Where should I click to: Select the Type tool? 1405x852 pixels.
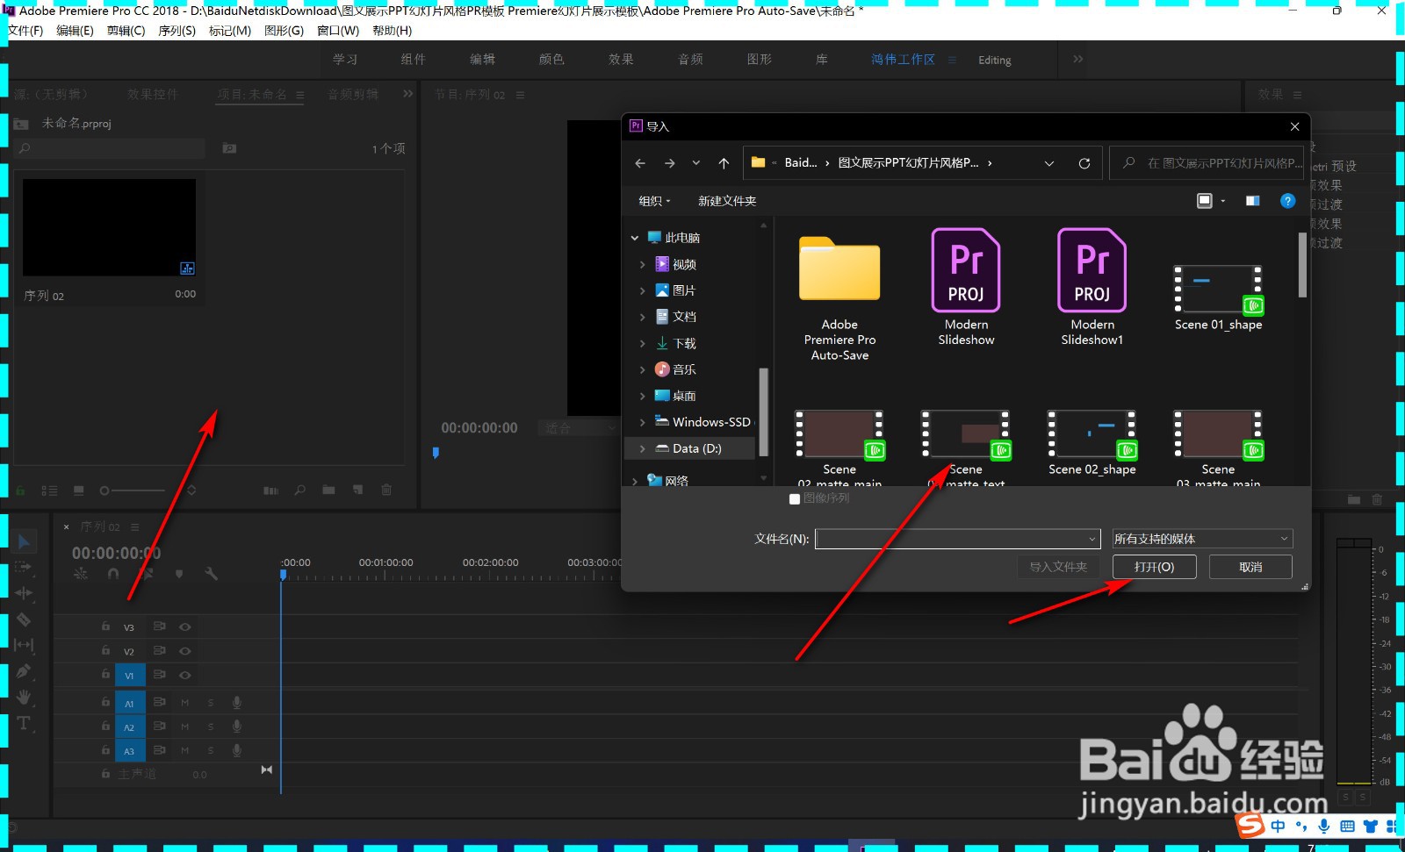pos(24,723)
